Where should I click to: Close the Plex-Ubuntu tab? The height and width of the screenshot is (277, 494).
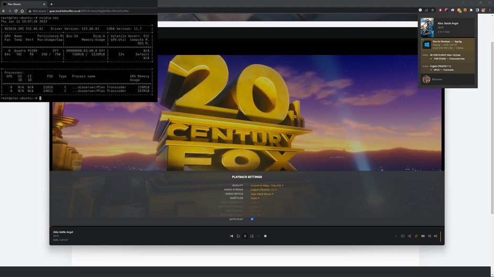pos(44,4)
